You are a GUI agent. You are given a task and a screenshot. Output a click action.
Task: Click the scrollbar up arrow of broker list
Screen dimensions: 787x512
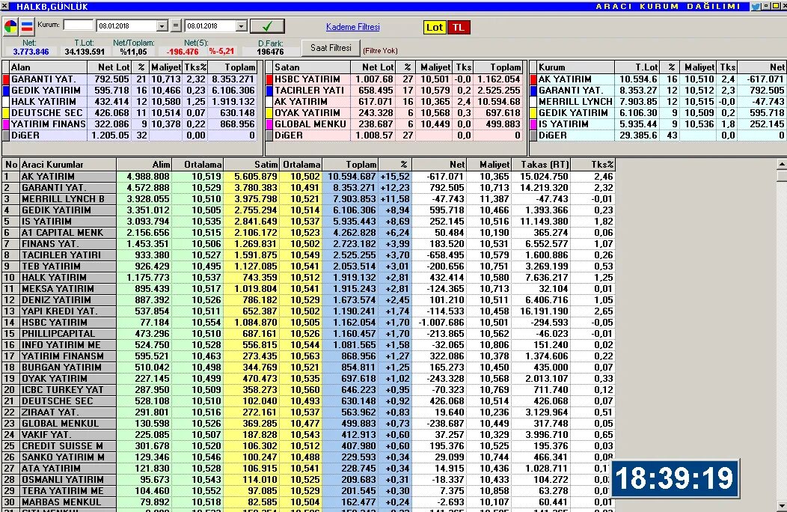coord(782,164)
